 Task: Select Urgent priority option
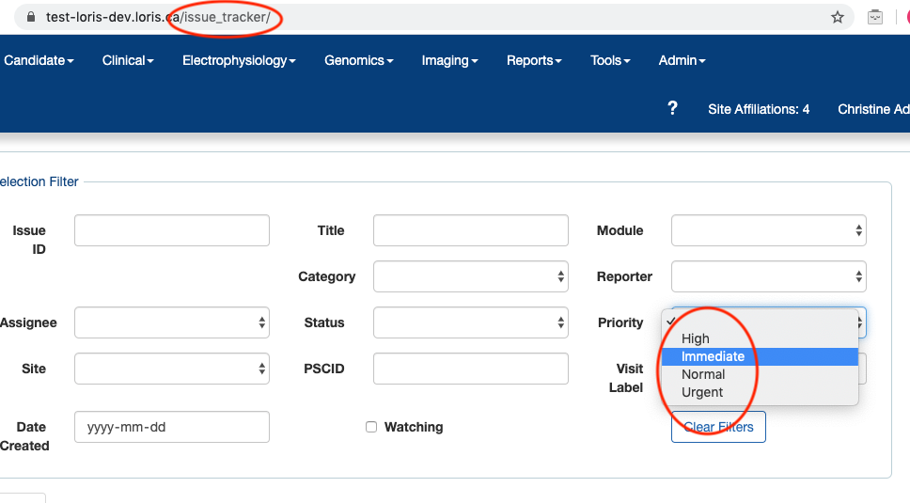tap(760, 392)
